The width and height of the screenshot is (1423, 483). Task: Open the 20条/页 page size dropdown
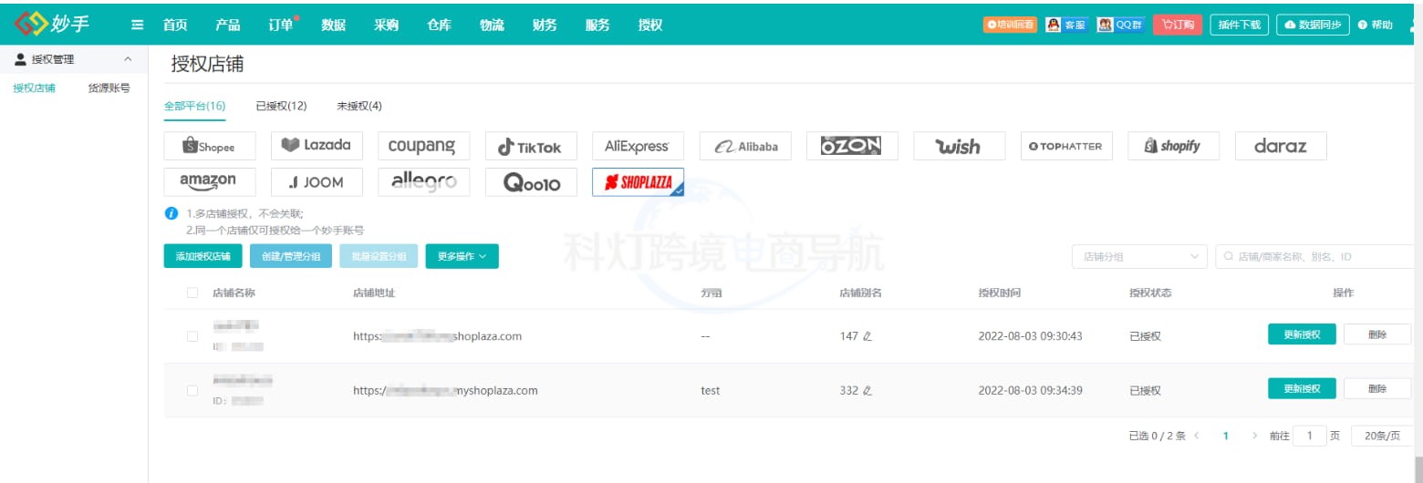pos(1381,437)
